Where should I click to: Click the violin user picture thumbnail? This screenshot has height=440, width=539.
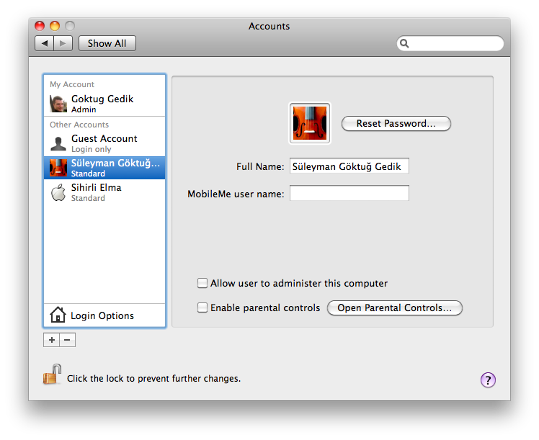(309, 123)
